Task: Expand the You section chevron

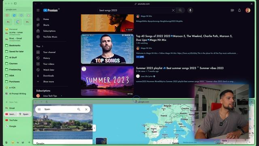Action: [42, 46]
